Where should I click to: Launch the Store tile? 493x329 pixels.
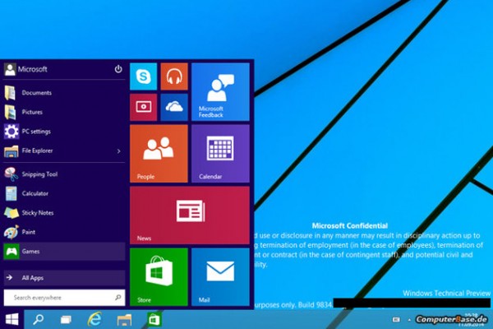[159, 276]
